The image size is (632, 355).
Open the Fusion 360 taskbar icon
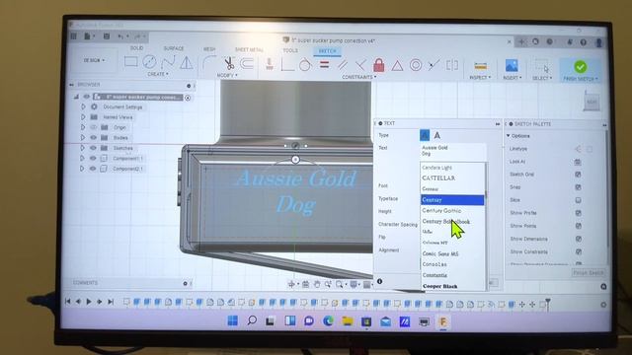[x=443, y=322]
